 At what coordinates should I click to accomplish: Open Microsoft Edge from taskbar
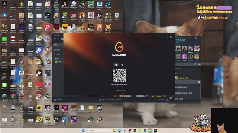tap(120, 130)
